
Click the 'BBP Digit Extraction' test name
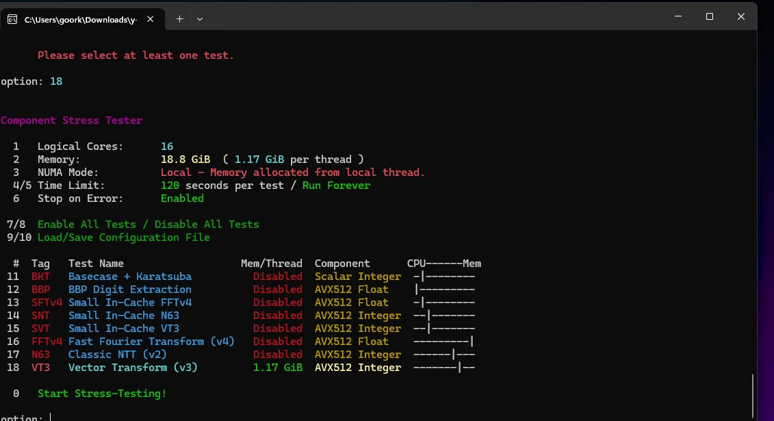tap(130, 289)
